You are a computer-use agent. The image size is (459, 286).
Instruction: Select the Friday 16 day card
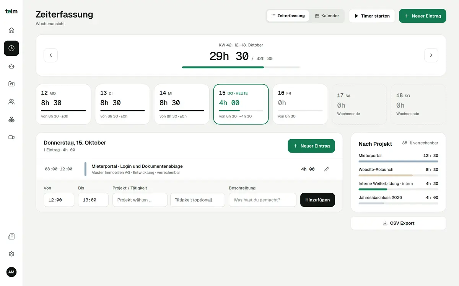(300, 104)
